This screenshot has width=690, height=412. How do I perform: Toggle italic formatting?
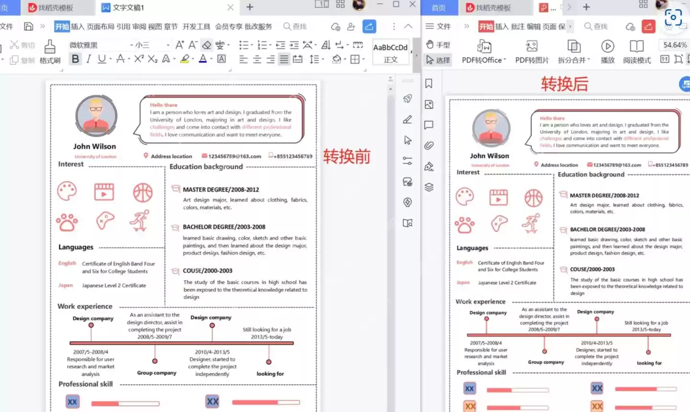coord(88,59)
